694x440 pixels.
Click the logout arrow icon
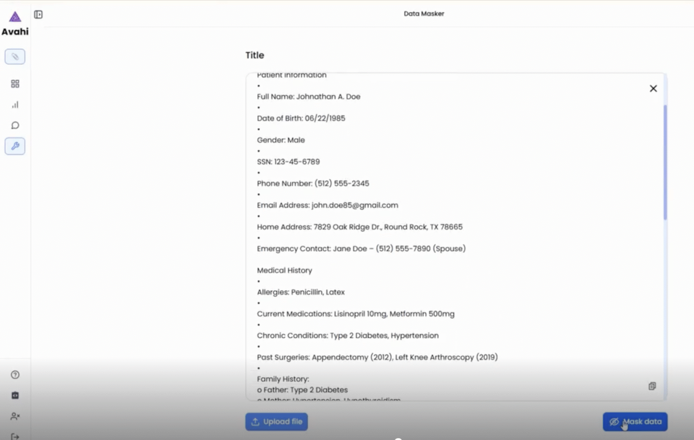15,436
